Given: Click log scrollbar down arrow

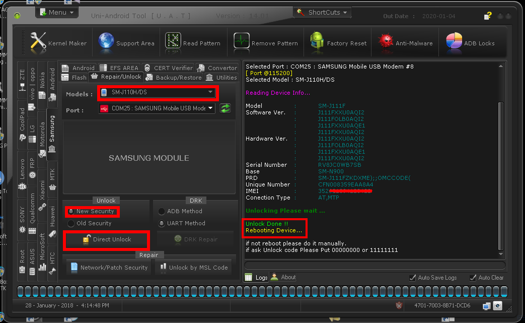Looking at the screenshot, I should (501, 254).
